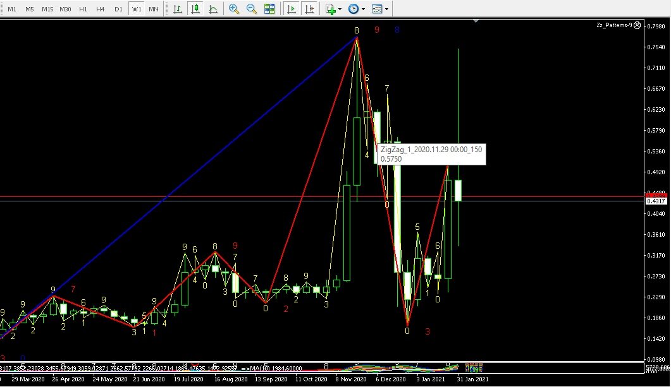671x387 pixels.
Task: Toggle chart auto scroll
Action: 292,9
